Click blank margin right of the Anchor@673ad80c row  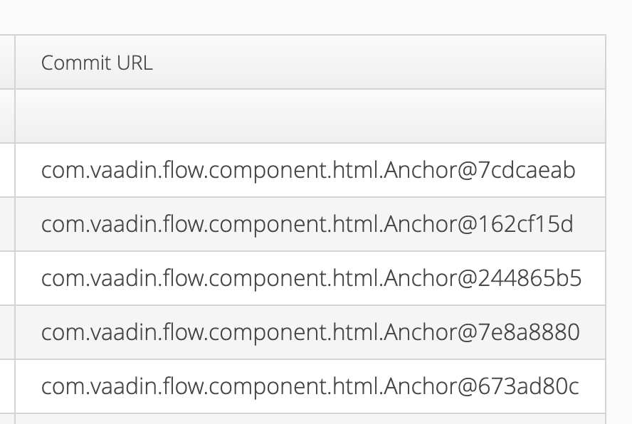(x=618, y=386)
